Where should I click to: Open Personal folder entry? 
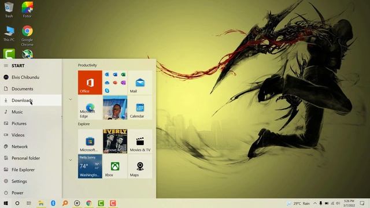click(x=31, y=158)
